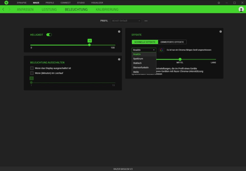
Task: Click the Razer logo icon
Action: pyautogui.click(x=6, y=3)
